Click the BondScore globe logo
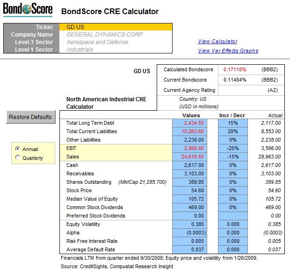290x271 pixels. click(x=28, y=9)
